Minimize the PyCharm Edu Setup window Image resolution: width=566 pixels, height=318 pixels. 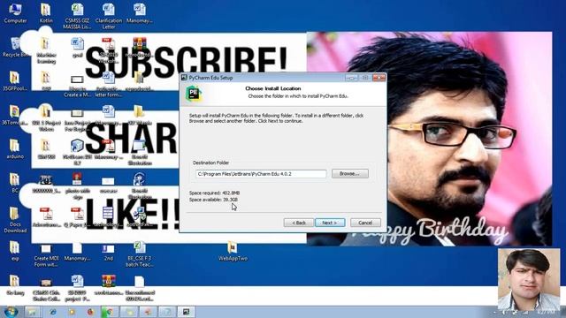tap(351, 78)
